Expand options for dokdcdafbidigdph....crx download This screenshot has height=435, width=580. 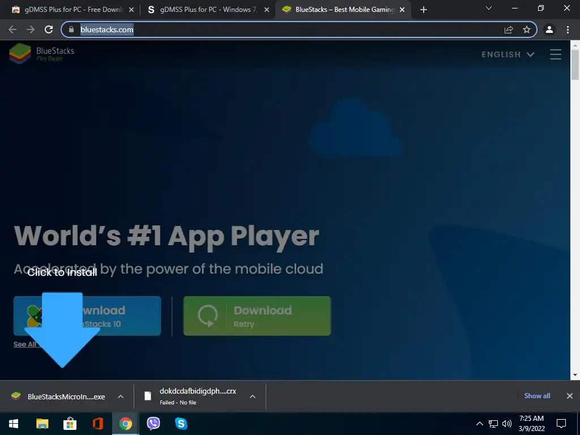click(x=253, y=396)
